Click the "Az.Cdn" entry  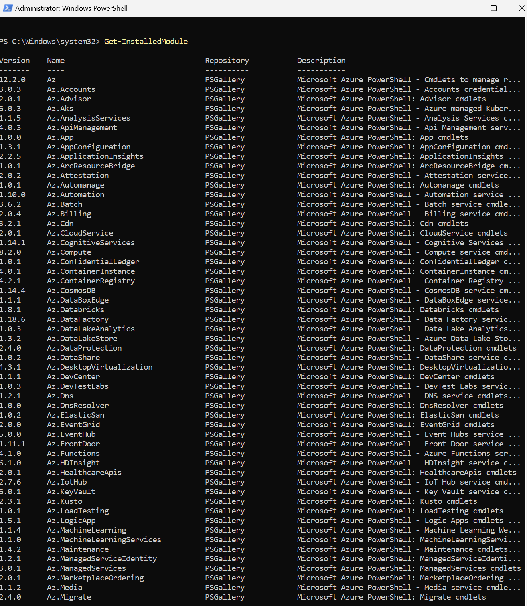tap(60, 224)
